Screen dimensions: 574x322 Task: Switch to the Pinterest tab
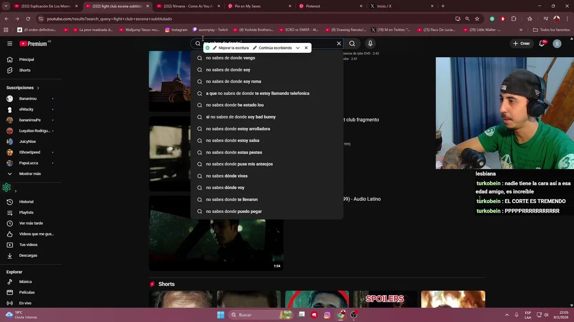331,6
